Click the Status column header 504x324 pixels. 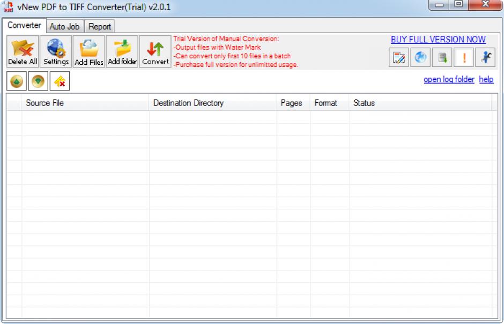[x=420, y=103]
